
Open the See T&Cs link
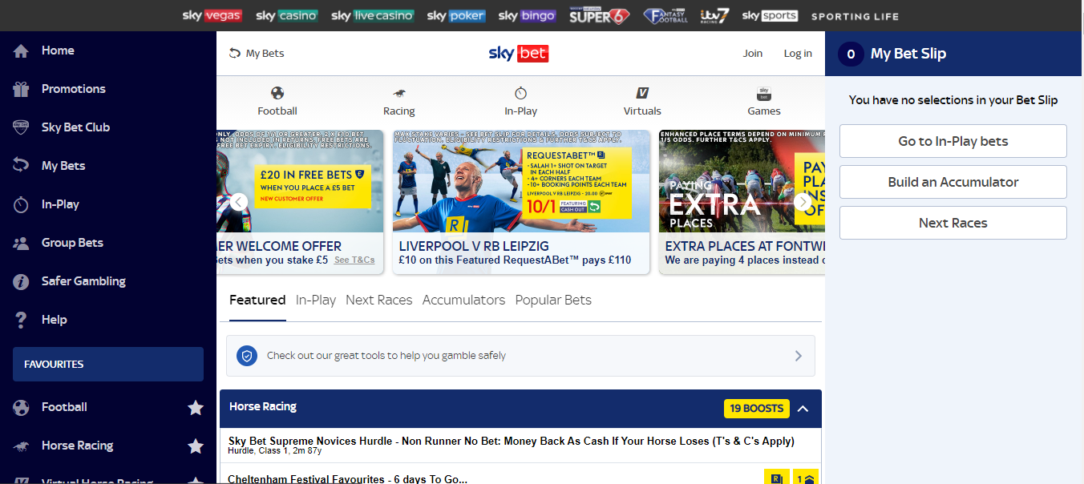click(x=354, y=260)
